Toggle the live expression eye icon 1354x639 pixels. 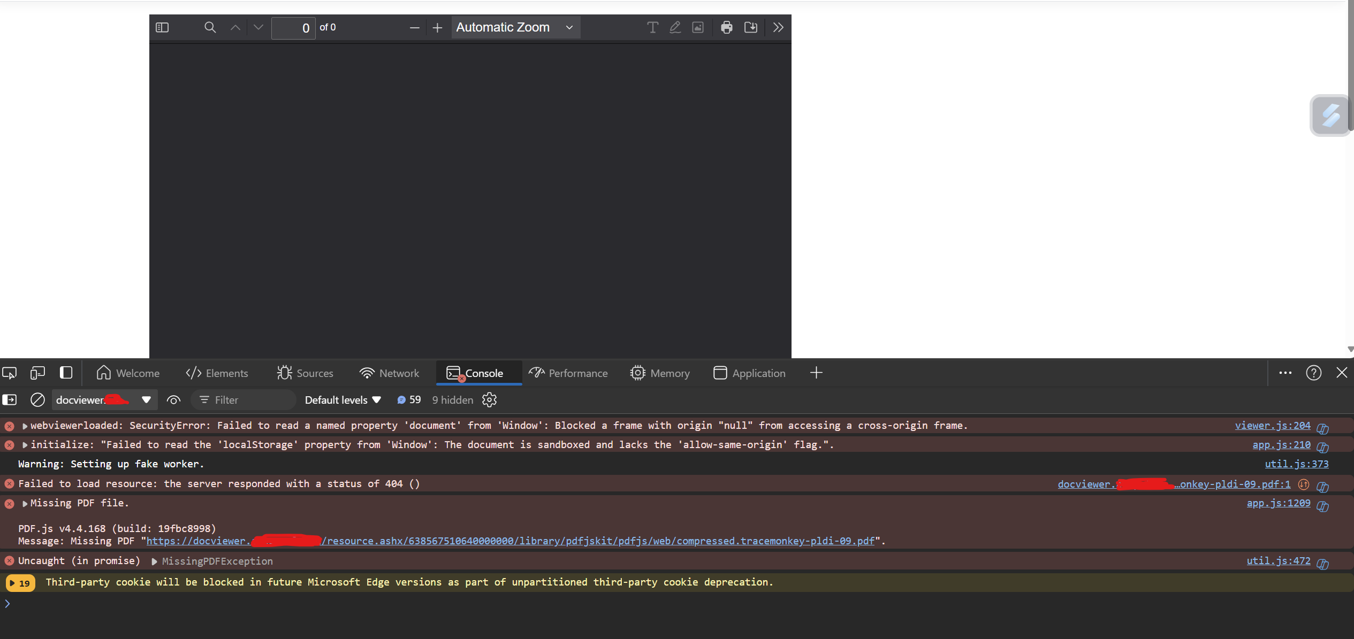(173, 400)
